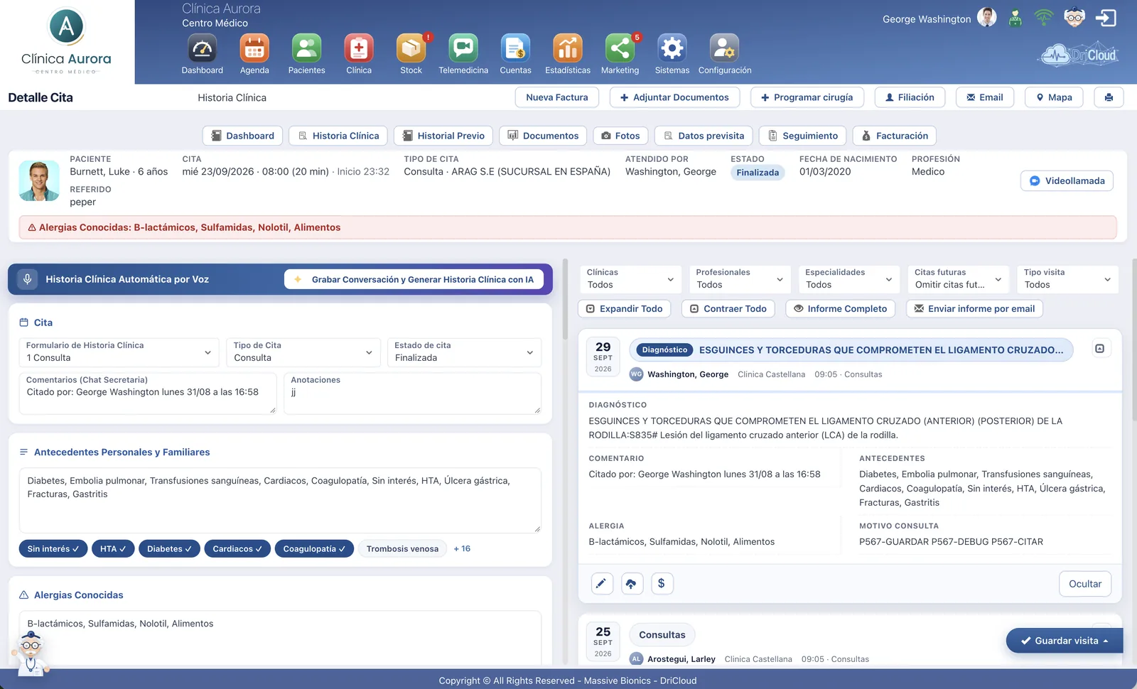Open the Tipo de Cita dropdown
This screenshot has height=689, width=1137.
pyautogui.click(x=303, y=352)
